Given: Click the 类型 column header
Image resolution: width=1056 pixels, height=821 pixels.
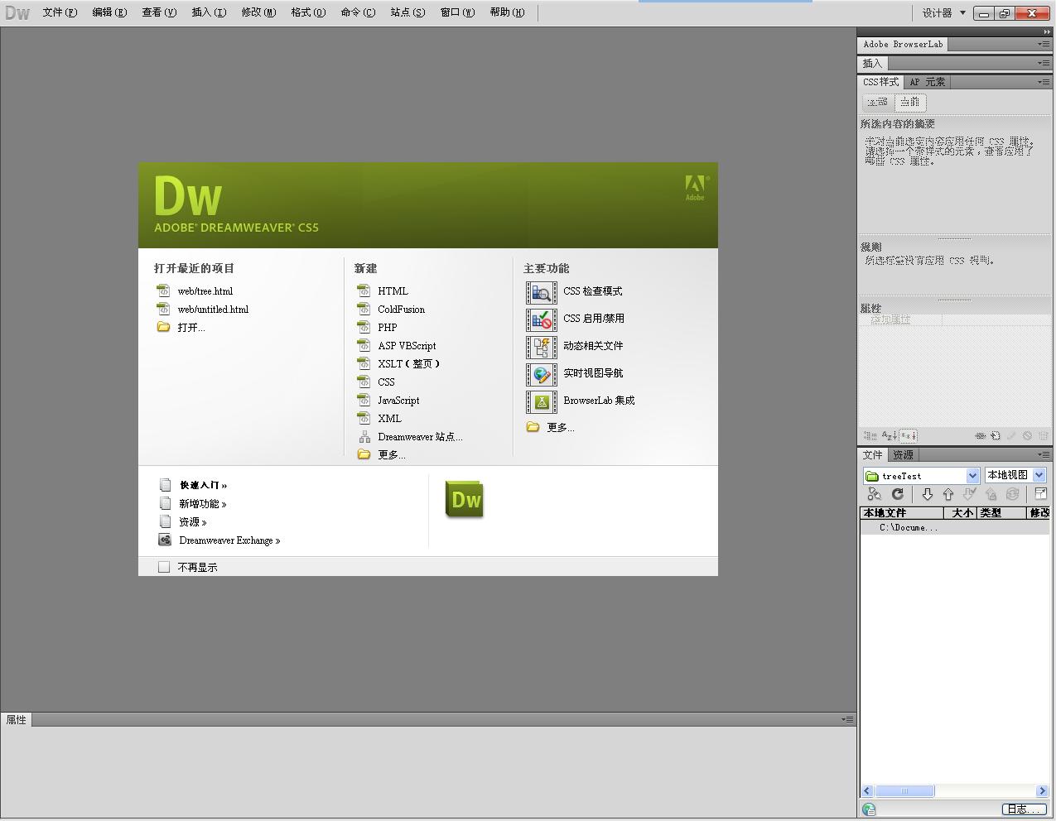Looking at the screenshot, I should 1001,513.
